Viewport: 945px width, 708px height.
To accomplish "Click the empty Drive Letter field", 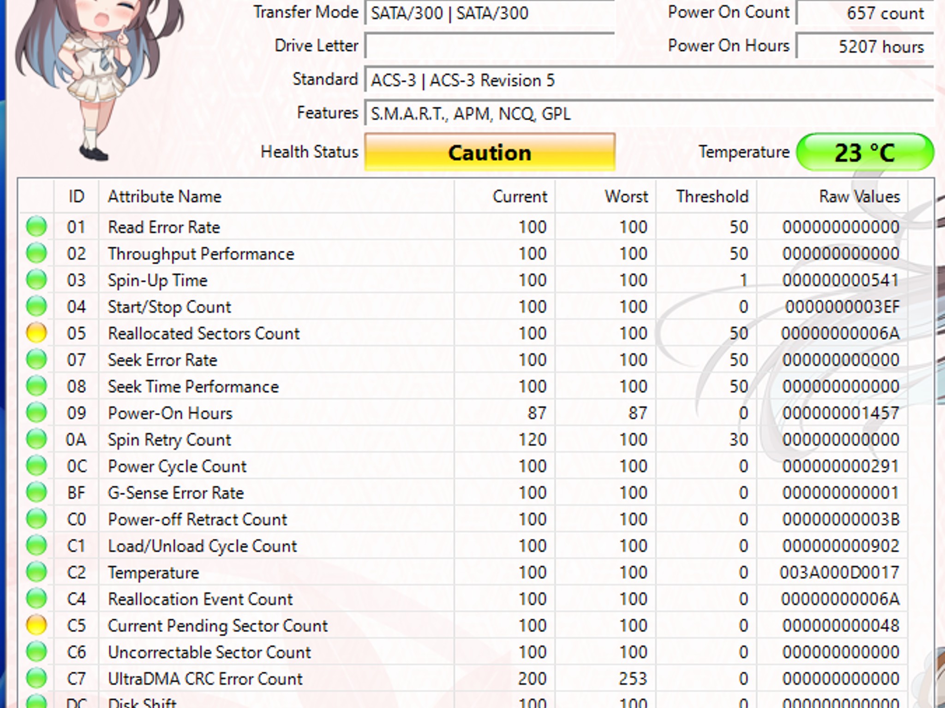I will [490, 46].
